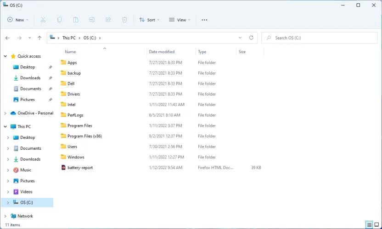The image size is (382, 229).
Task: Open the See more ellipsis menu
Action: tap(204, 20)
